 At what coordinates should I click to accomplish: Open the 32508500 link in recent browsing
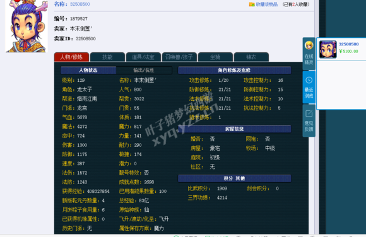coord(348,44)
